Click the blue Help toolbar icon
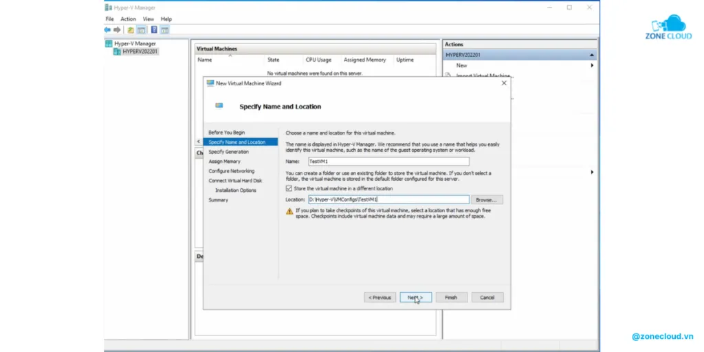Image resolution: width=704 pixels, height=352 pixels. click(x=154, y=30)
